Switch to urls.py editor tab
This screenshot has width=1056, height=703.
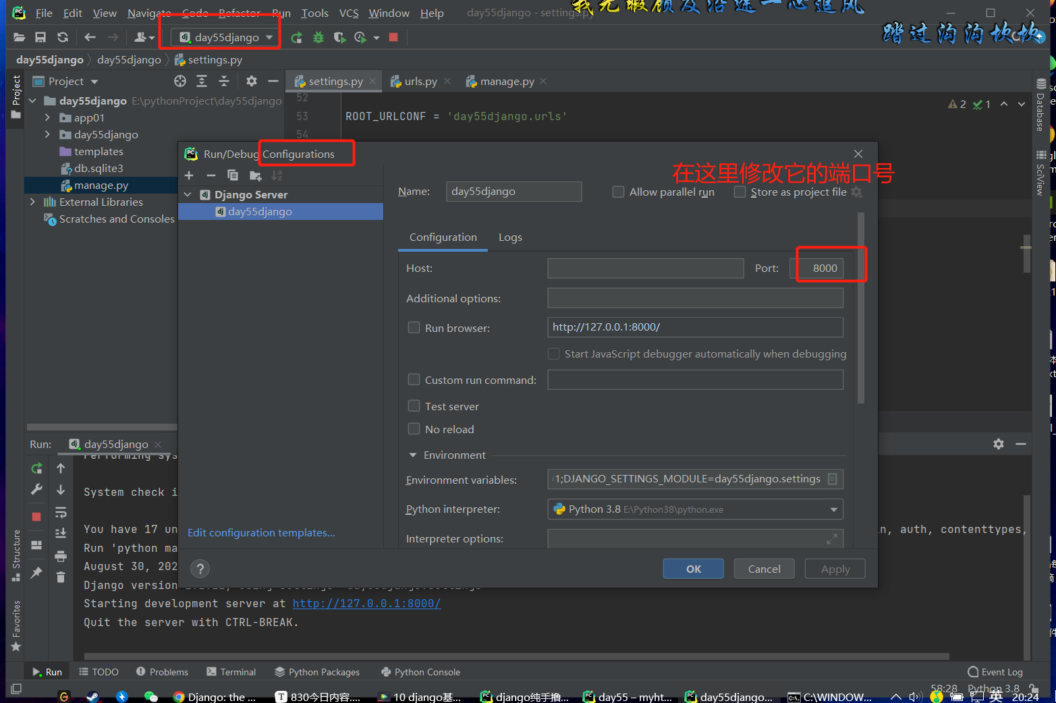tap(420, 81)
